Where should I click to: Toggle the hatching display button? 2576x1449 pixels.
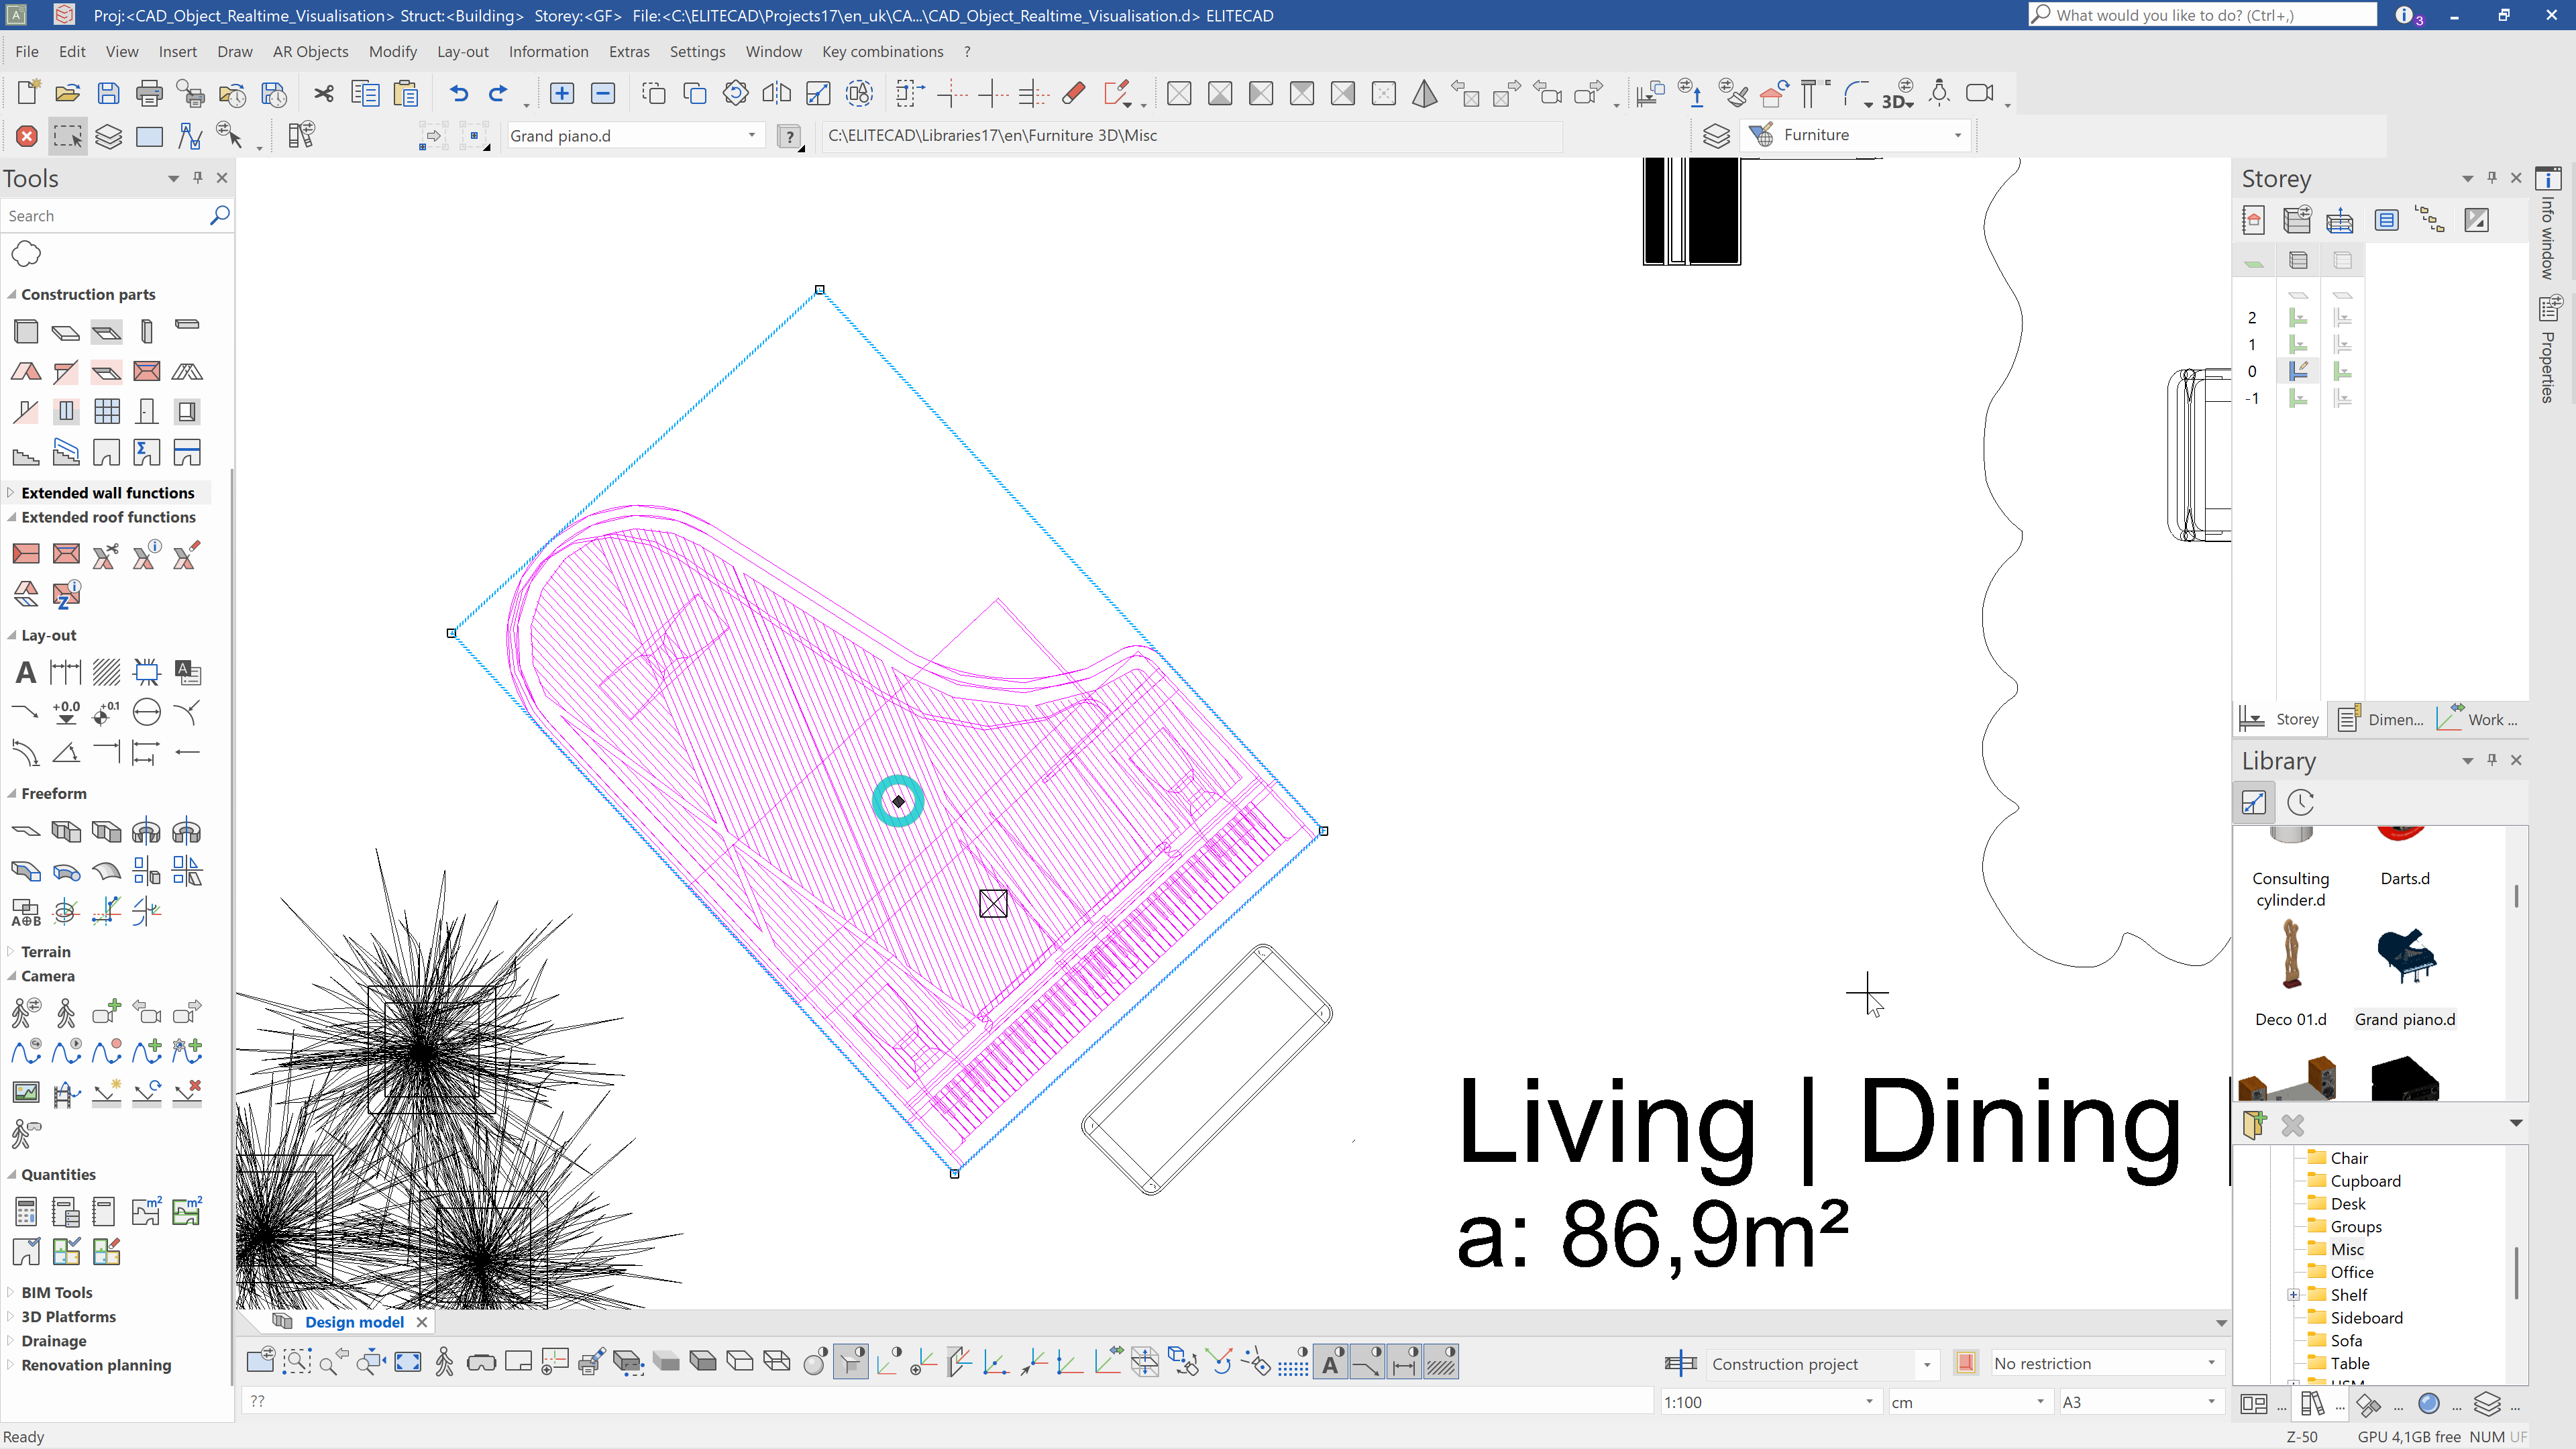coord(1440,1362)
